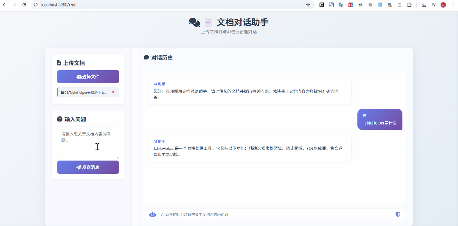Open the QR code extension icon

[370, 5]
